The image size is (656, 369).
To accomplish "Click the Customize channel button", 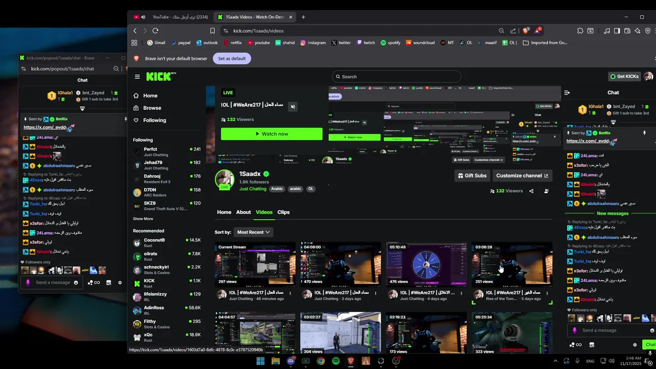I will (x=522, y=176).
